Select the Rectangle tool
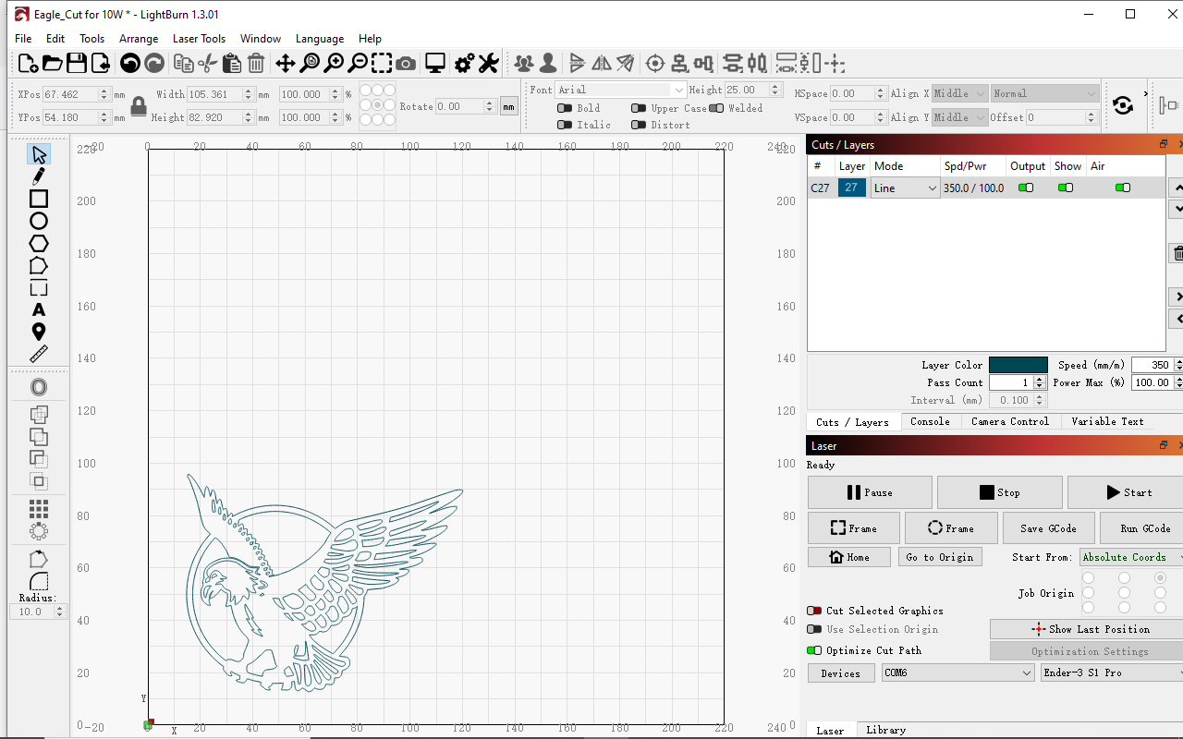This screenshot has height=739, width=1183. tap(39, 199)
